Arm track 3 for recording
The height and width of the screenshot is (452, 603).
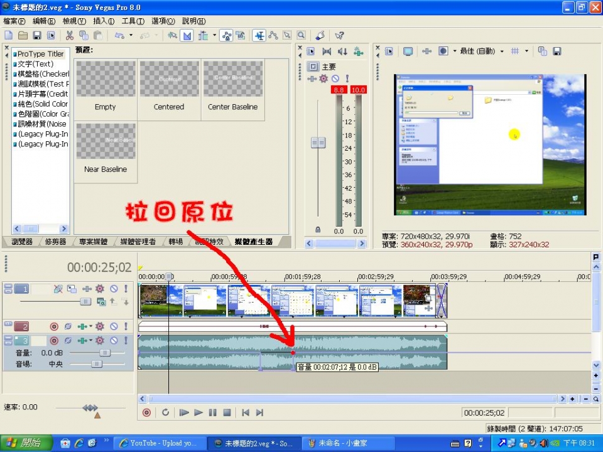[54, 340]
